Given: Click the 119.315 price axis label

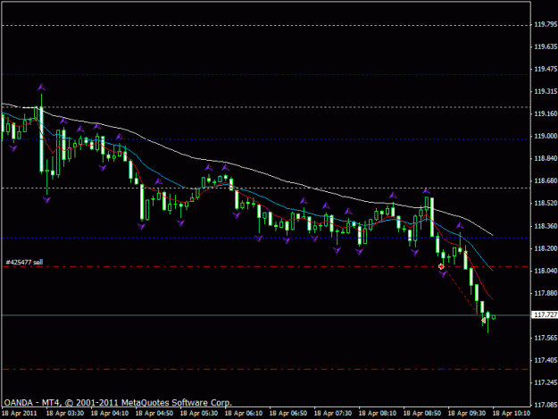Looking at the screenshot, I should 546,91.
